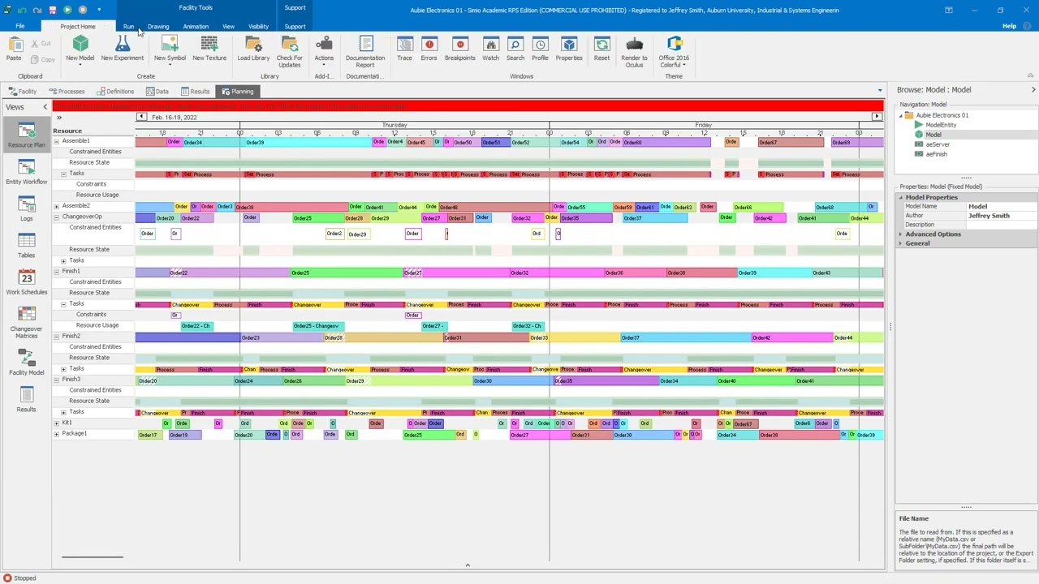The height and width of the screenshot is (584, 1039).
Task: Open the File menu
Action: tap(19, 26)
